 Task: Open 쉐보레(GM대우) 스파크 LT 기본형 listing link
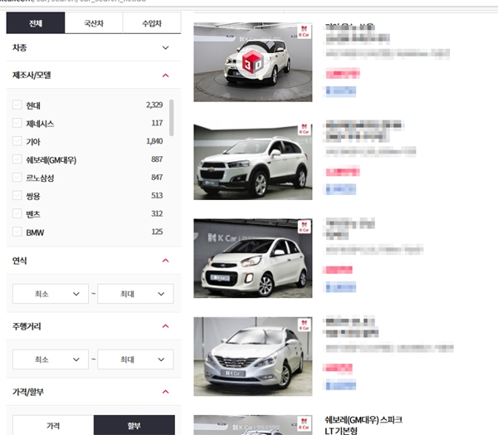pyautogui.click(x=364, y=425)
